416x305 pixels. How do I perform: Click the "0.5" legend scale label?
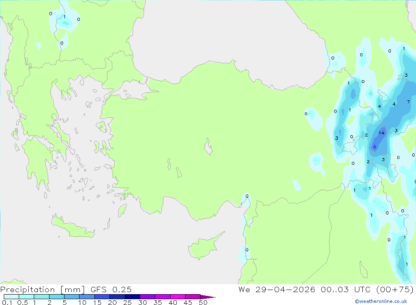22,303
